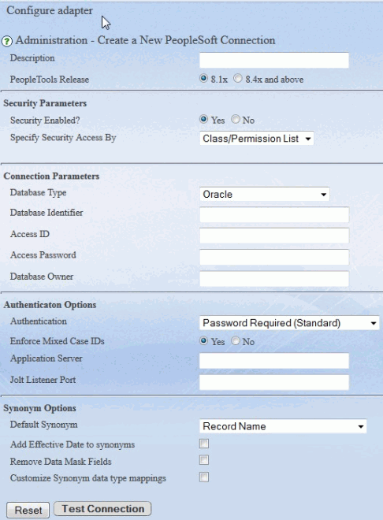This screenshot has width=383, height=520.
Task: Click the Jolt Listener Port field
Action: pyautogui.click(x=274, y=382)
